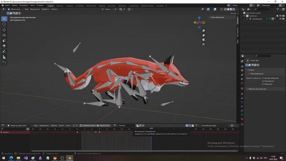Open the Options dropdown in the viewport's top-right corner
The height and width of the screenshot is (161, 286).
coord(234,13)
